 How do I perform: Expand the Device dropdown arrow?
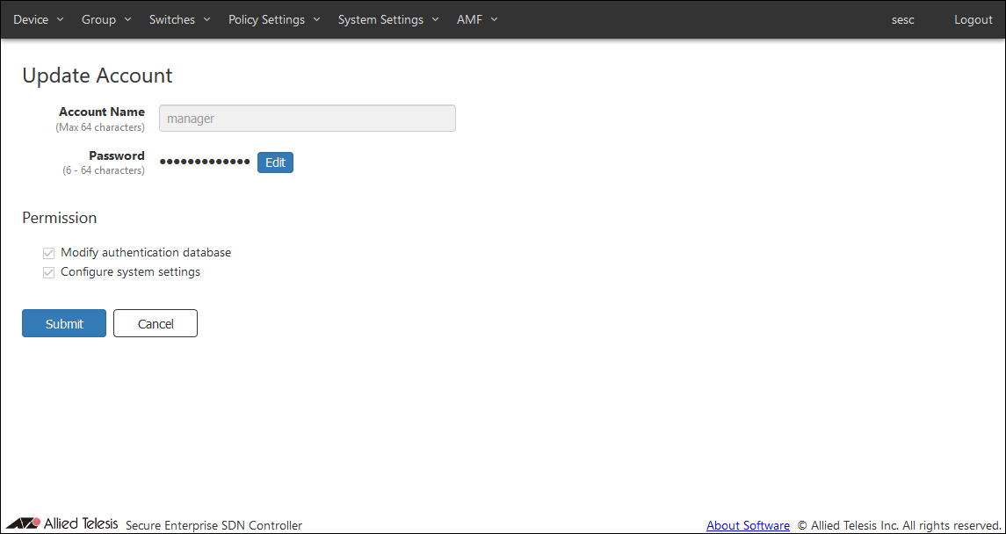pyautogui.click(x=60, y=19)
